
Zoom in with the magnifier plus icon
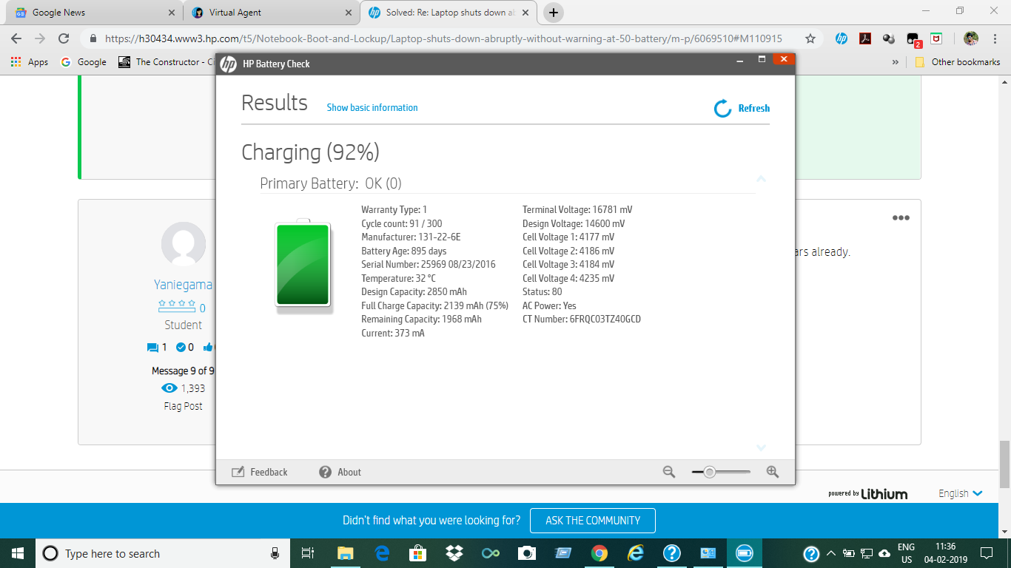tap(773, 472)
